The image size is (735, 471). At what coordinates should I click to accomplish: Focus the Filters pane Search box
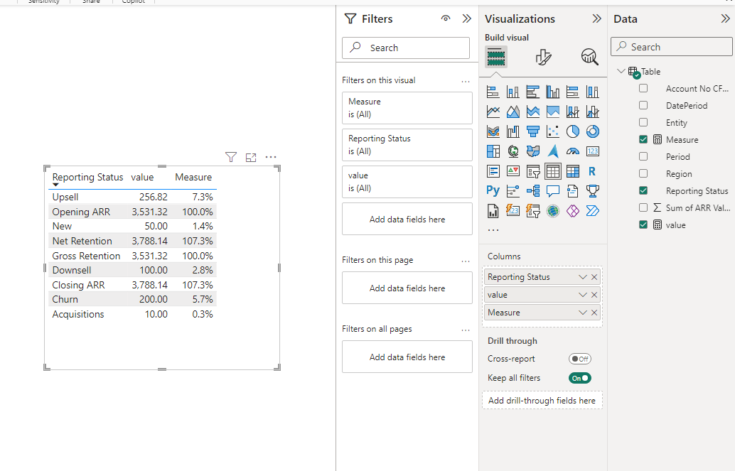(406, 48)
